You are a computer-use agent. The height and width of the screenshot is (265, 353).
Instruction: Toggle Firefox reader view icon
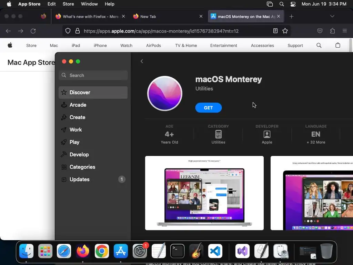275,31
